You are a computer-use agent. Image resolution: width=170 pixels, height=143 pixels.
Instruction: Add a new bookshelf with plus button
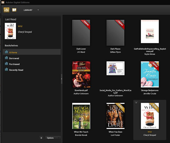41,138
